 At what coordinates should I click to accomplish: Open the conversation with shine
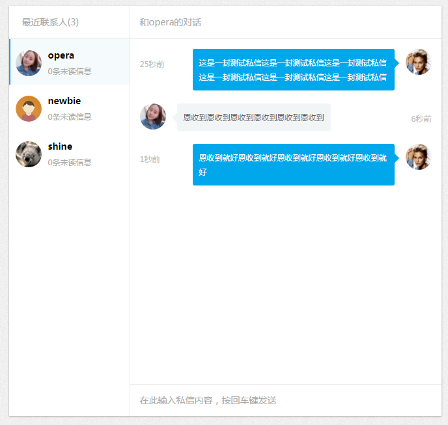(x=60, y=146)
